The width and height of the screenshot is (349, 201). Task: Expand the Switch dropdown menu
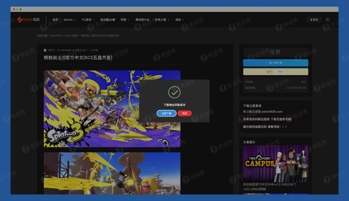(x=70, y=20)
